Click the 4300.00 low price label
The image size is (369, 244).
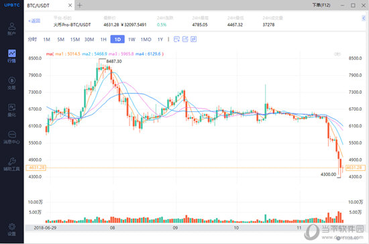coord(329,174)
